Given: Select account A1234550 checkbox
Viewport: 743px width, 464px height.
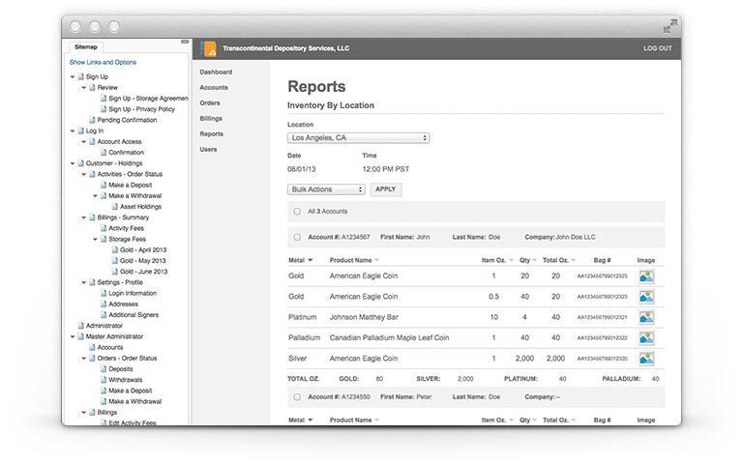Looking at the screenshot, I should pos(297,397).
